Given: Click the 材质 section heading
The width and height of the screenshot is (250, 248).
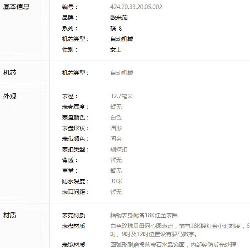Looking at the screenshot, I should tap(10, 215).
